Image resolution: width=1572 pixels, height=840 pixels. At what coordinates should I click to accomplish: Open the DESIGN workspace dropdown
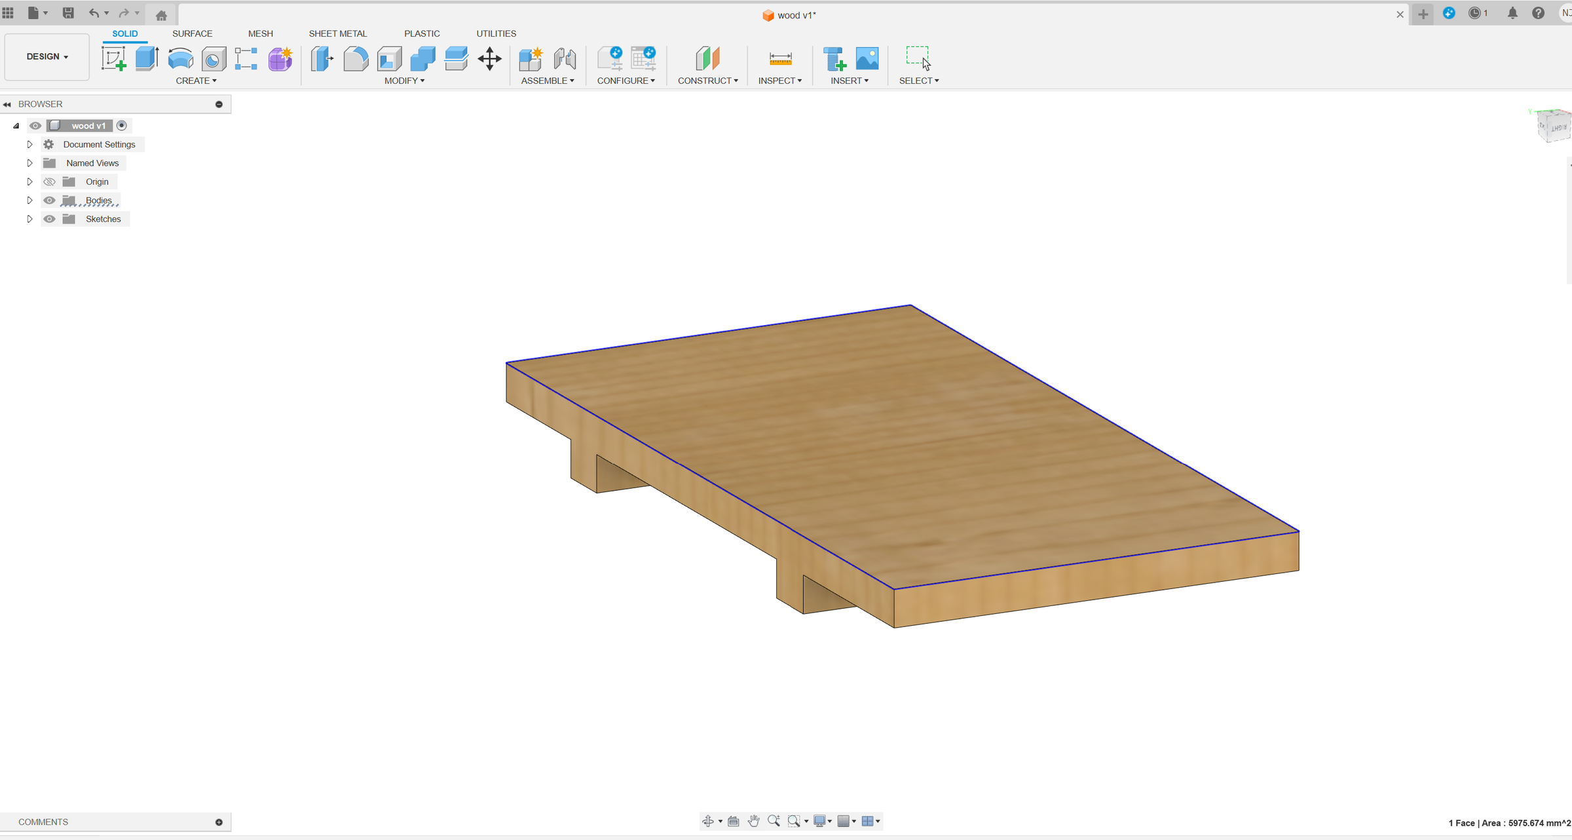coord(47,57)
